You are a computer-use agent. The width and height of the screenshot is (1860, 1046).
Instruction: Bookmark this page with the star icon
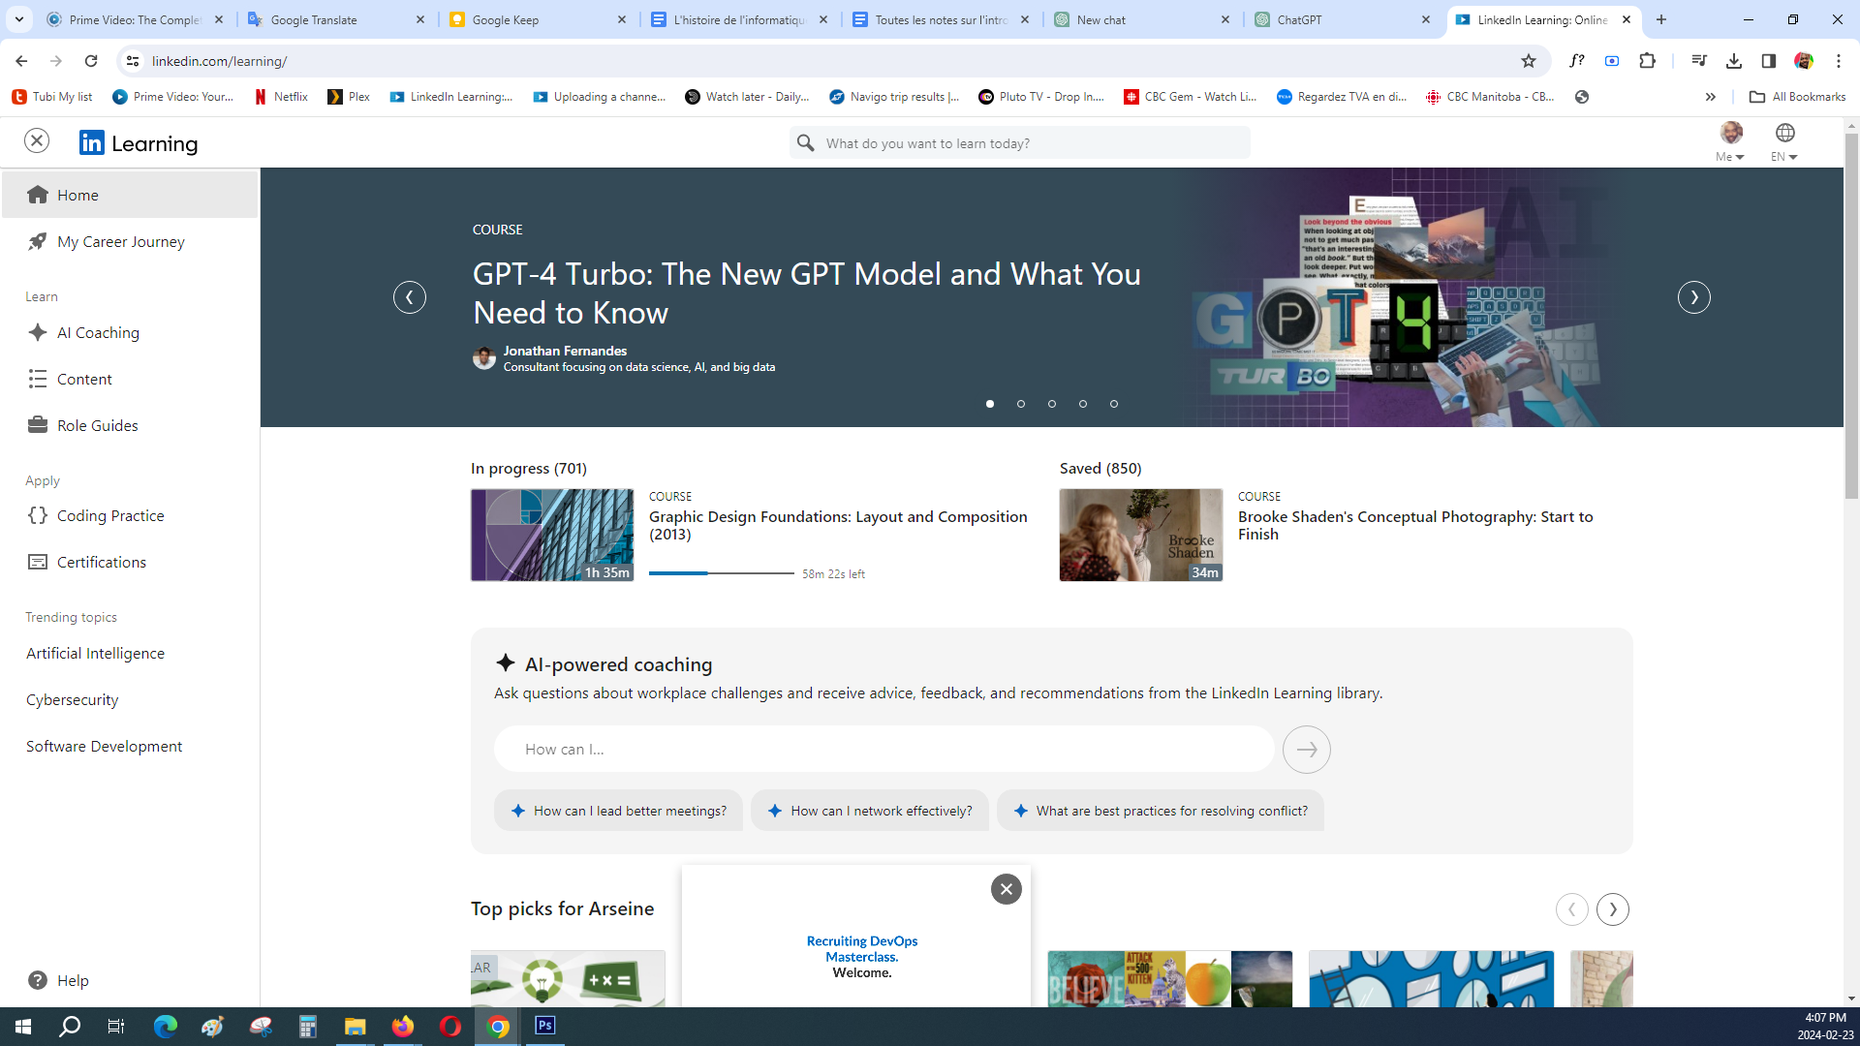pyautogui.click(x=1529, y=61)
